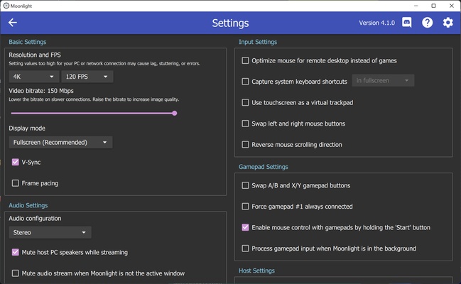Maximize the Moonlight window
The height and width of the screenshot is (284, 461).
click(x=433, y=6)
